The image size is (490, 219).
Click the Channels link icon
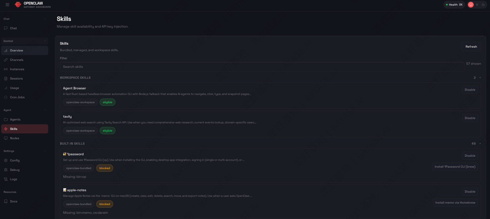coord(6,60)
